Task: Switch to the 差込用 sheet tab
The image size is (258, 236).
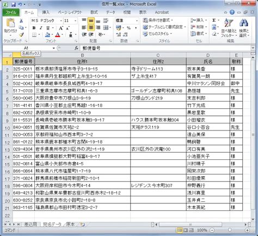Action: point(30,224)
